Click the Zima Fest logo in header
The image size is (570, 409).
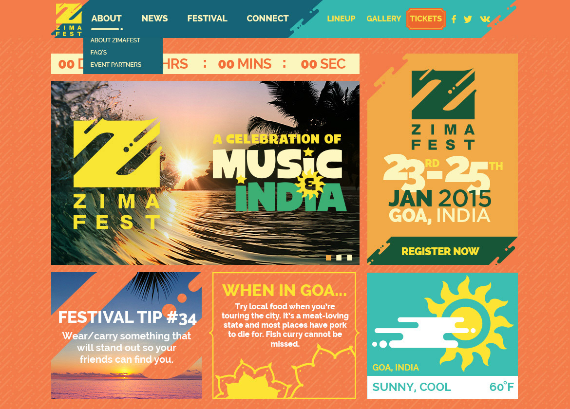coord(69,19)
